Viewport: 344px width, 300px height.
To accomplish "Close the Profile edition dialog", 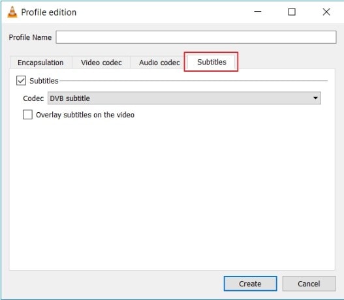I will (326, 12).
